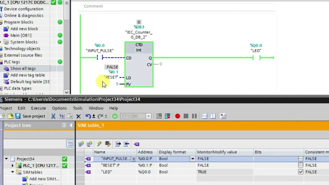Click the import arrow icon in SIM table toolbar
Viewport: 329px width, 185px height.
point(126,144)
